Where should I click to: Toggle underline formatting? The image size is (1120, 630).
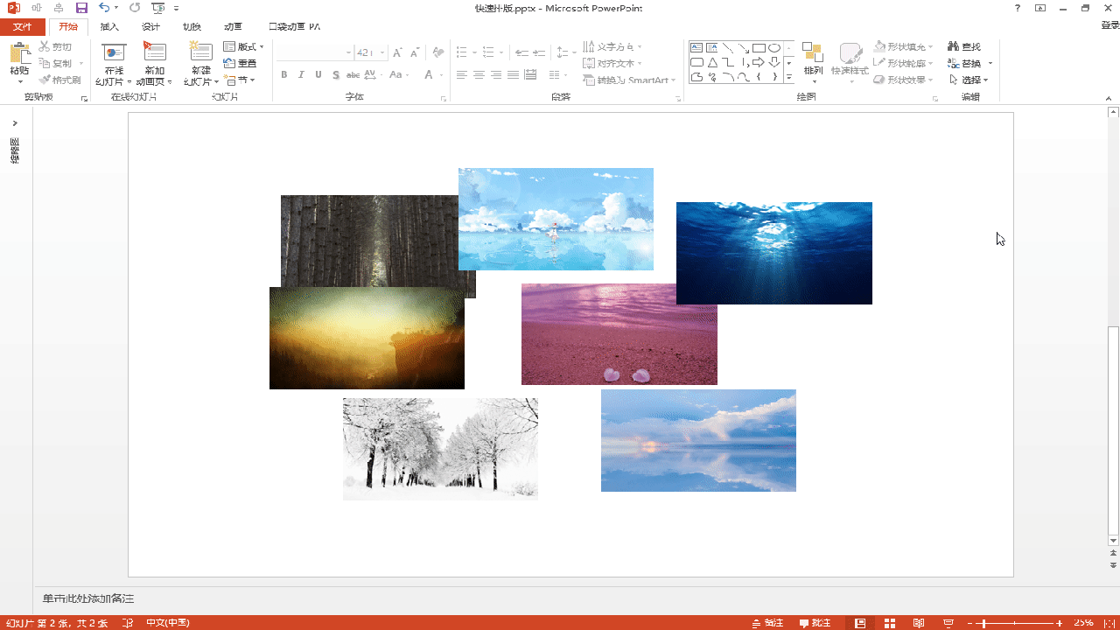click(318, 75)
